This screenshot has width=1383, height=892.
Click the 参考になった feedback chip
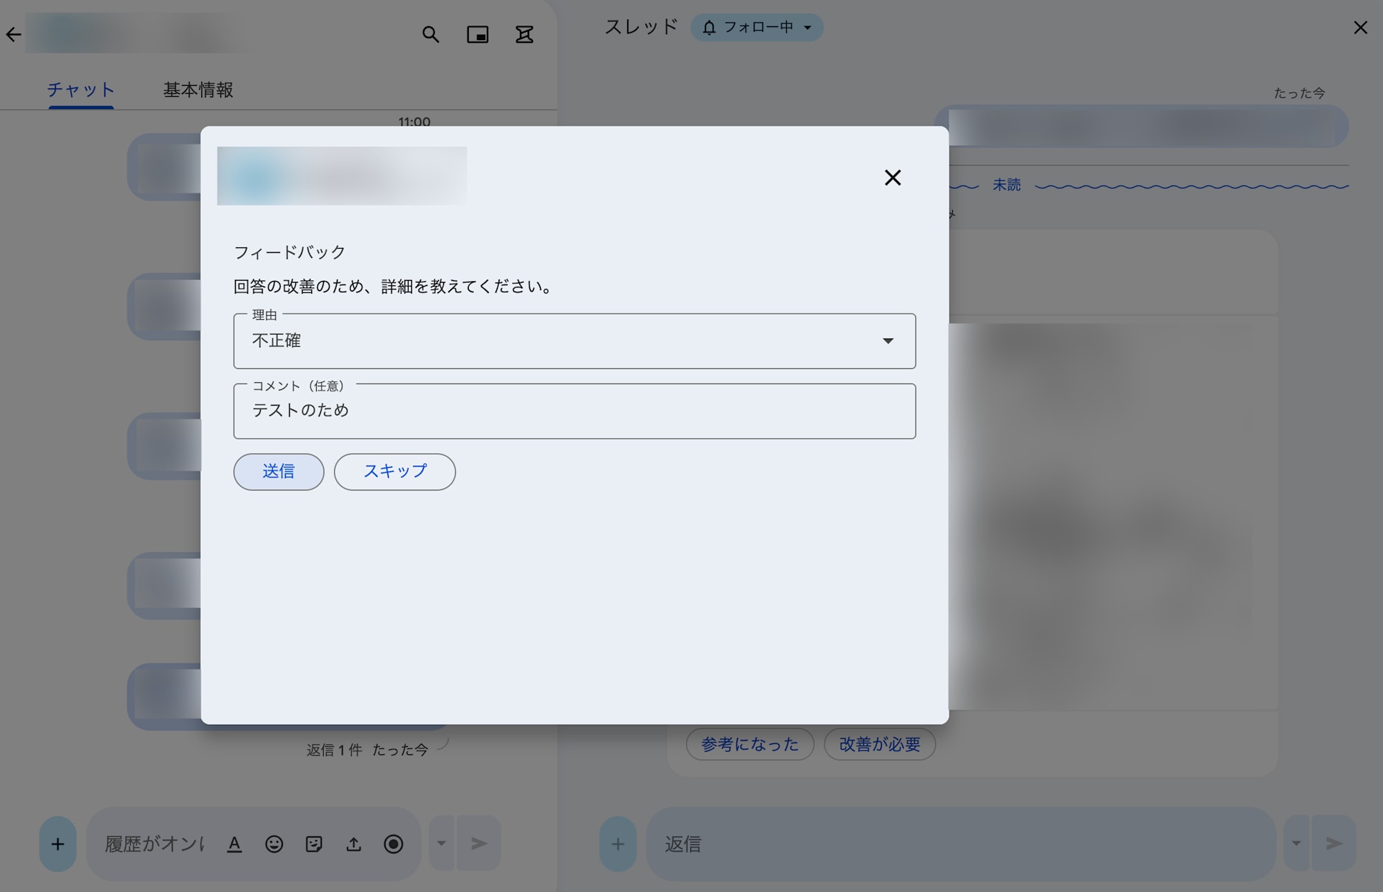[750, 744]
